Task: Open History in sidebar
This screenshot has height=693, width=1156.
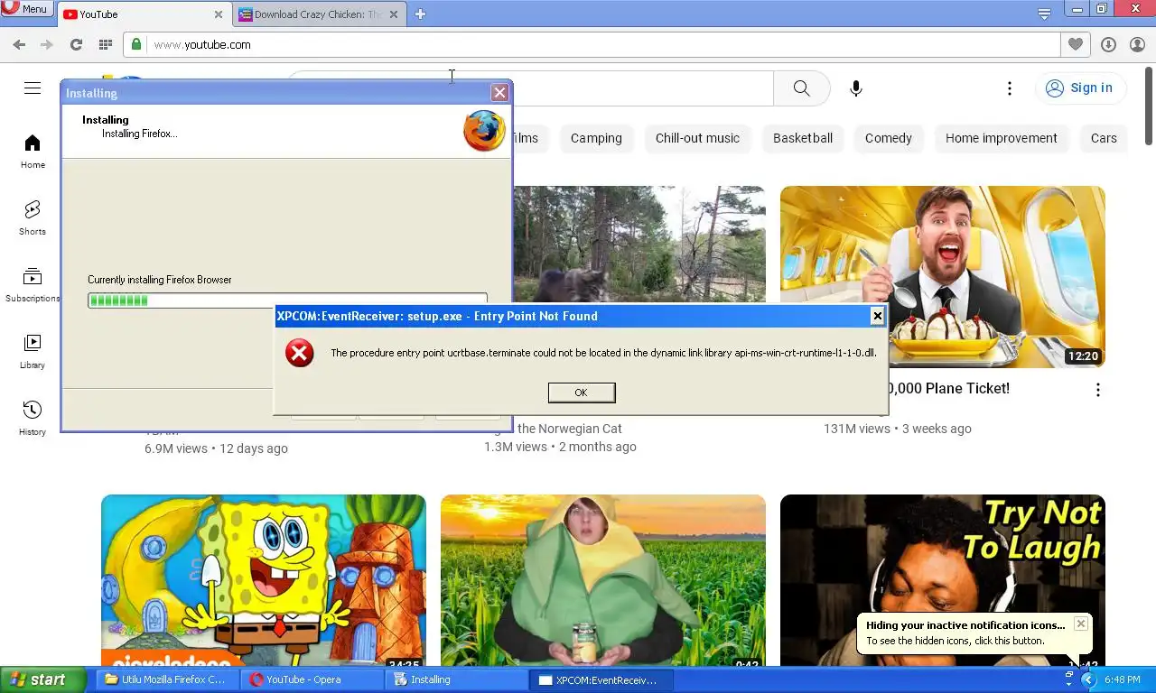Action: 33,419
